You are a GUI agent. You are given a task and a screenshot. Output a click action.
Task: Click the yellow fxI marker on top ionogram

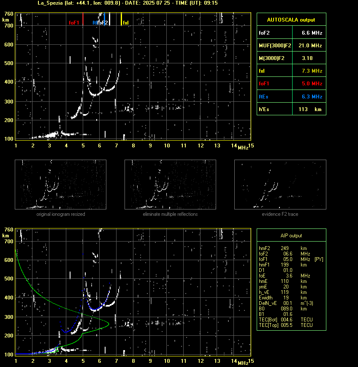(121, 19)
